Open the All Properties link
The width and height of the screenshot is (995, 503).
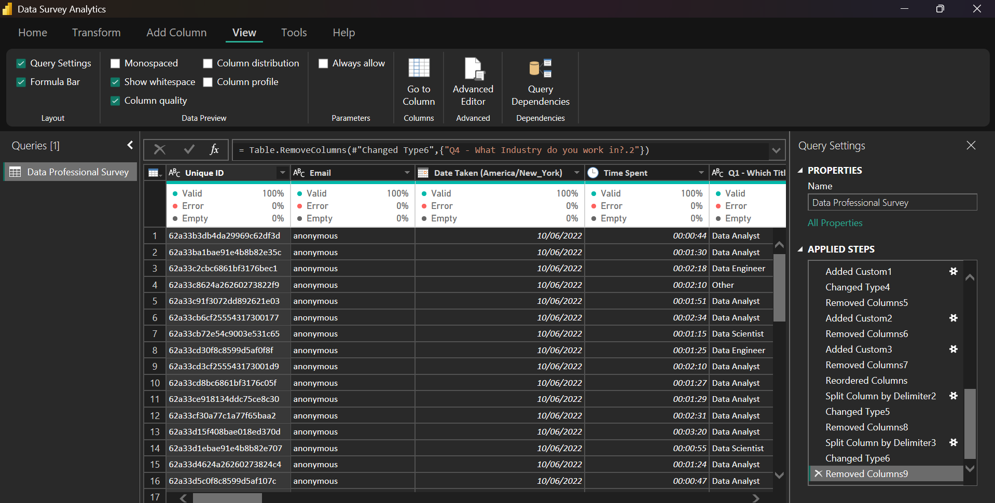(x=835, y=223)
